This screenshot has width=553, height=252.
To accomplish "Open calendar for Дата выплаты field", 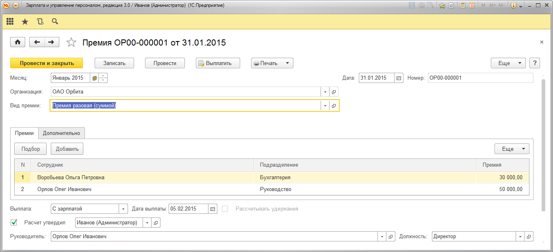I will (x=213, y=209).
